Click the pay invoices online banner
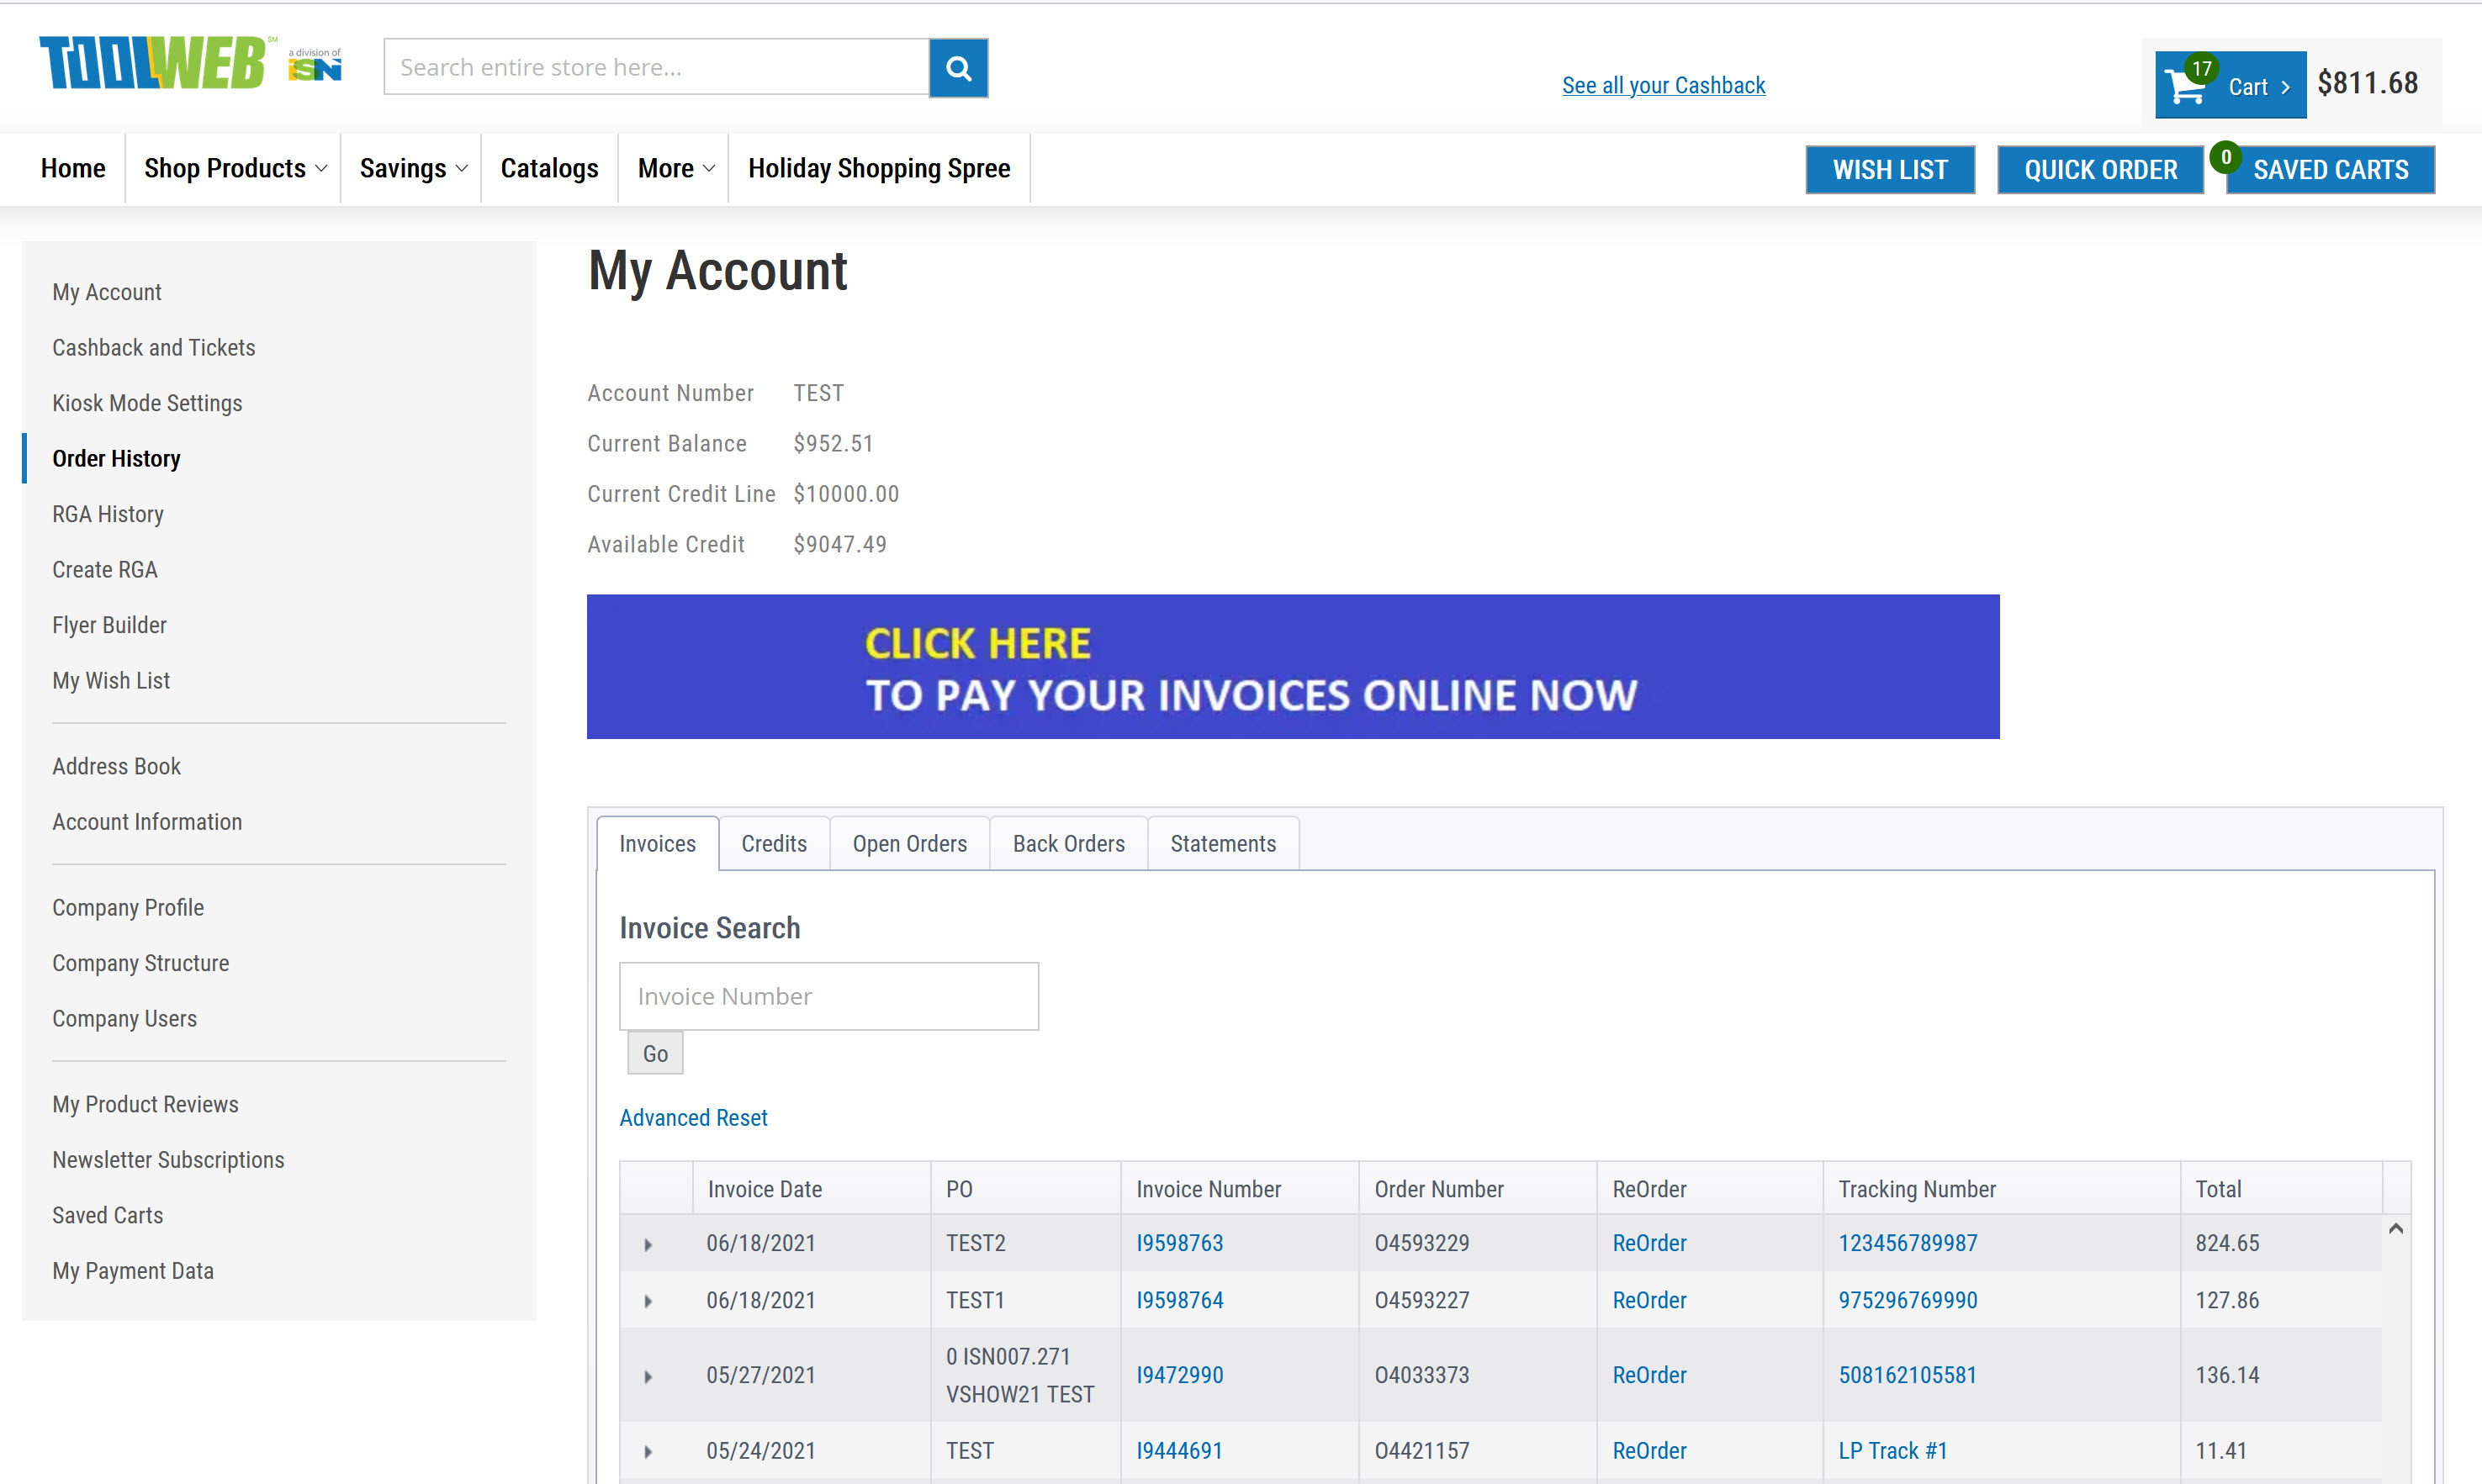Screen dimensions: 2482x1484 tap(1292, 667)
